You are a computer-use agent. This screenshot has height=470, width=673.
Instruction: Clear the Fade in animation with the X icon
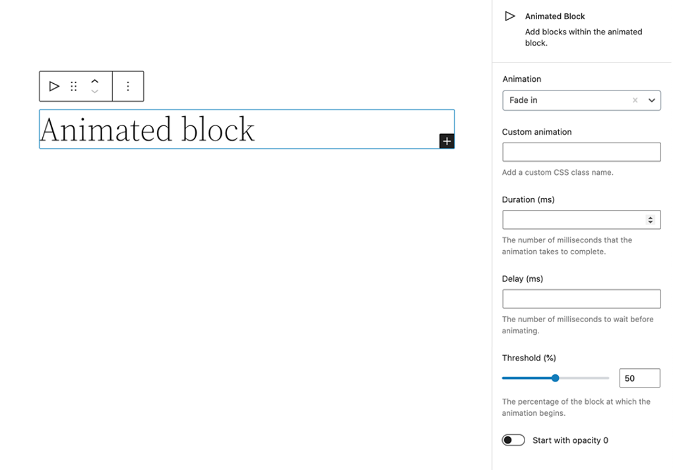635,100
